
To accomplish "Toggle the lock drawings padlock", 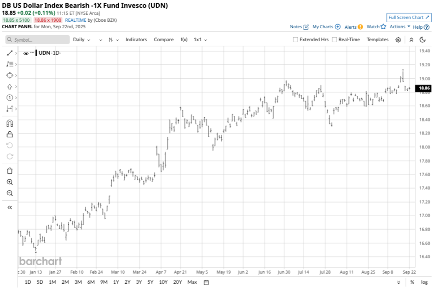I will click(x=10, y=134).
